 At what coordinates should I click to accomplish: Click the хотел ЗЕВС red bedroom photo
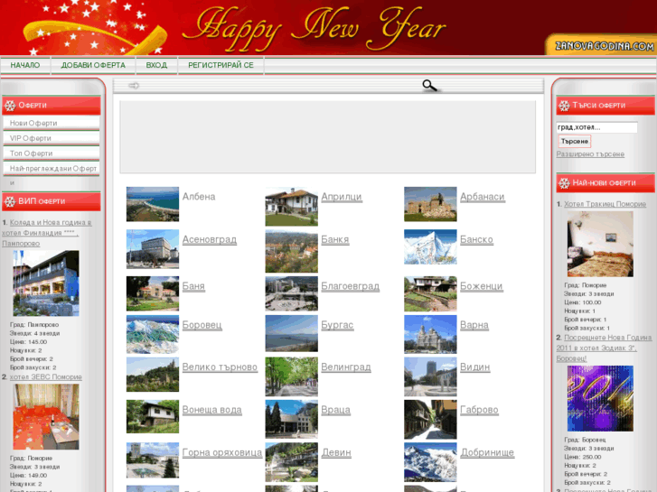[46, 417]
